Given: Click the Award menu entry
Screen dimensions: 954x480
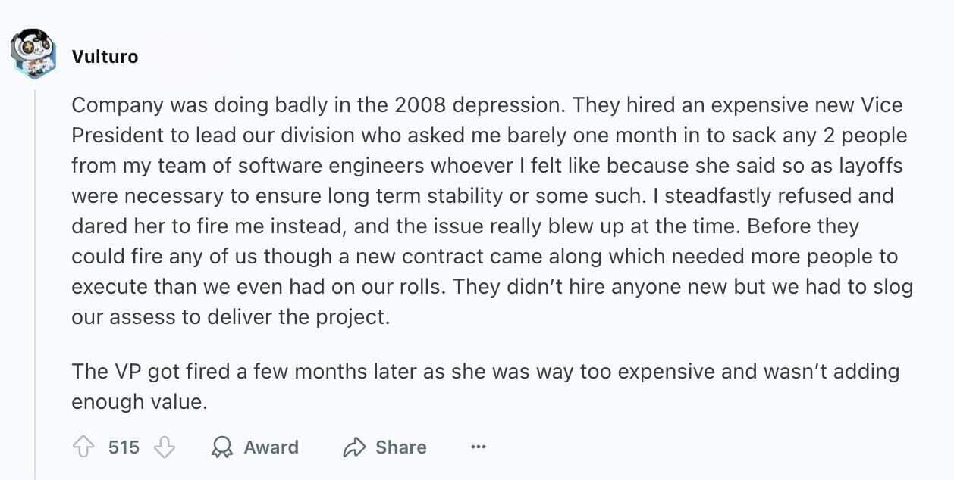Looking at the screenshot, I should coord(271,447).
